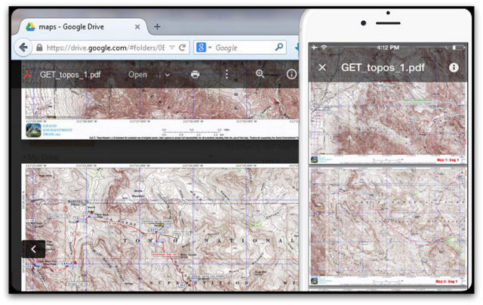
Task: Go to previous file with left chevron
Action: 33,249
